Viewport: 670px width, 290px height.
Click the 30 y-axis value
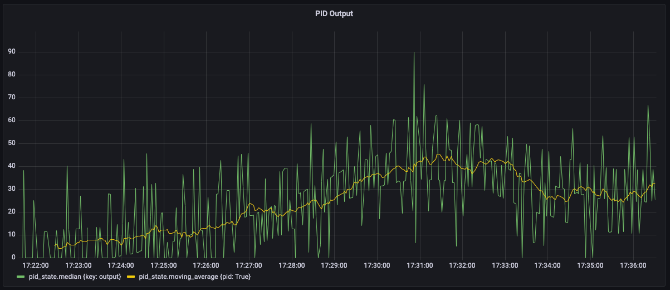point(11,189)
